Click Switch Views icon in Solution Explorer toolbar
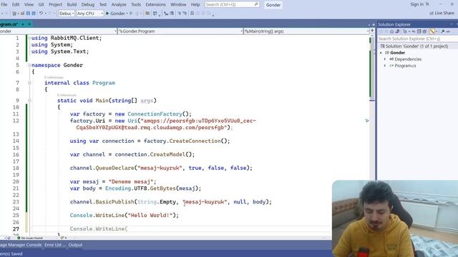Screen dimensions: 458x257 [x=397, y=31]
